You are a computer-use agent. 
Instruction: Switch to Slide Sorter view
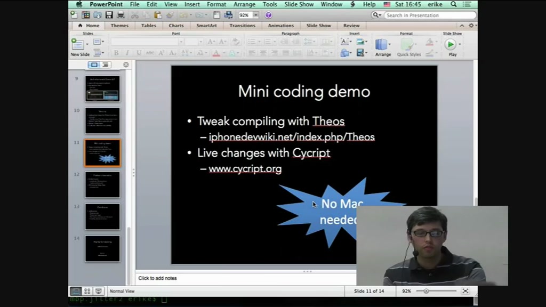[x=87, y=291]
